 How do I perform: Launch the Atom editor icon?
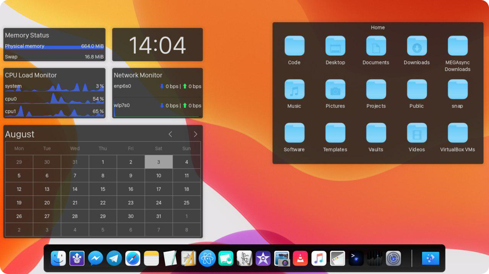click(207, 258)
